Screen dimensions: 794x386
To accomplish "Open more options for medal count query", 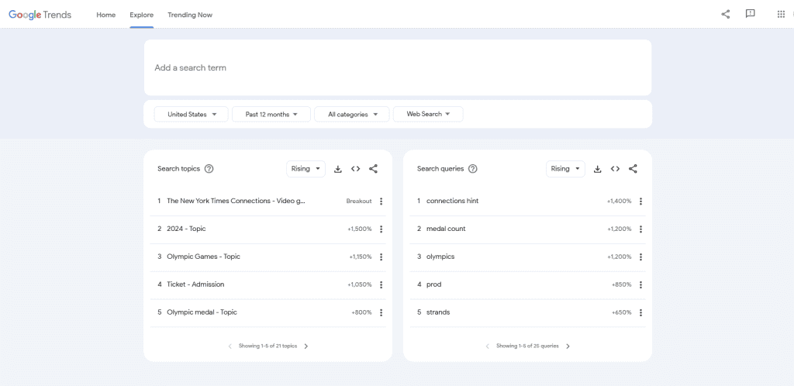I will 640,229.
